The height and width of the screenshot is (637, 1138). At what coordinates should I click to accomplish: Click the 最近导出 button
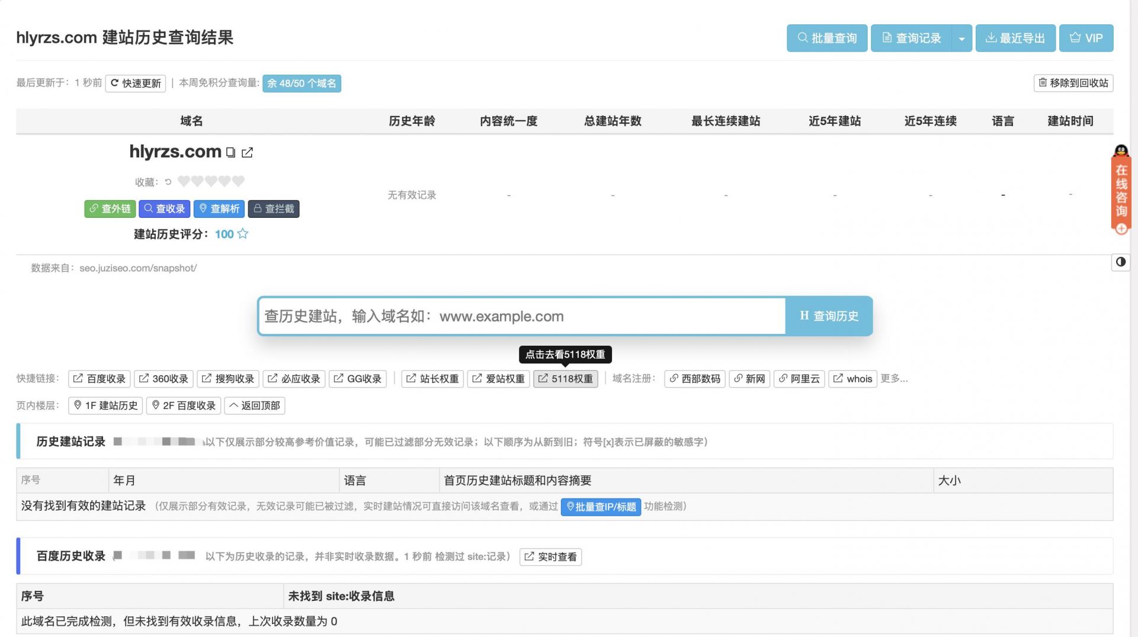coord(1015,38)
